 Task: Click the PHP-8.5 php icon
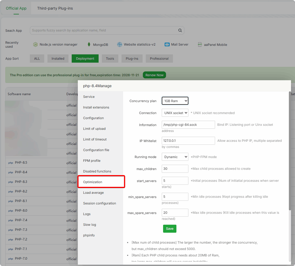coord(11,163)
